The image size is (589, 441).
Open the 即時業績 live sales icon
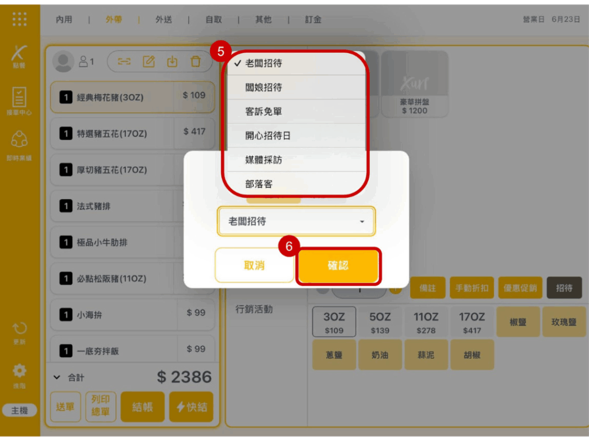pos(20,144)
